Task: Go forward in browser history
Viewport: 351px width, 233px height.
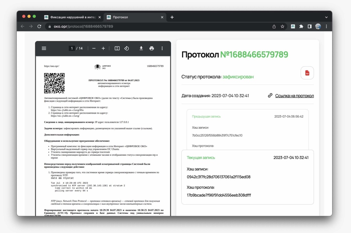Action: (31, 26)
